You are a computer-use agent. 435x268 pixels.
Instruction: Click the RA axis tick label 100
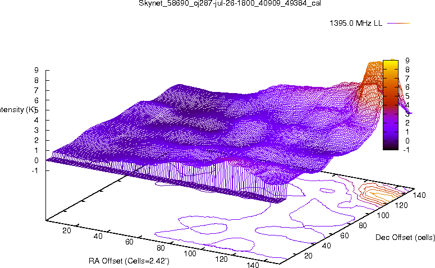(x=190, y=253)
